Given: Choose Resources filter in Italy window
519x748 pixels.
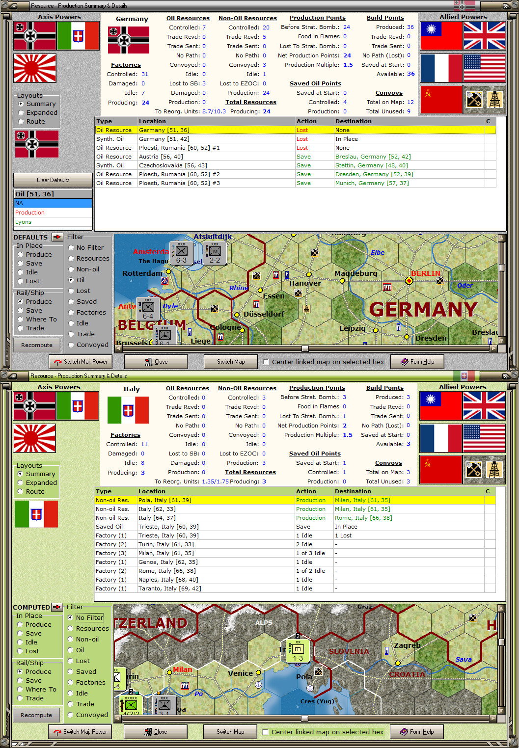Looking at the screenshot, I should point(71,628).
